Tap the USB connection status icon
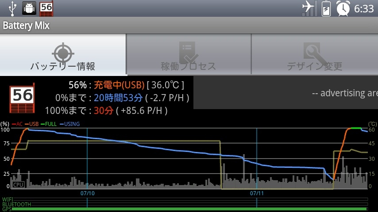Image resolution: width=378 pixels, height=212 pixels. tap(12, 8)
